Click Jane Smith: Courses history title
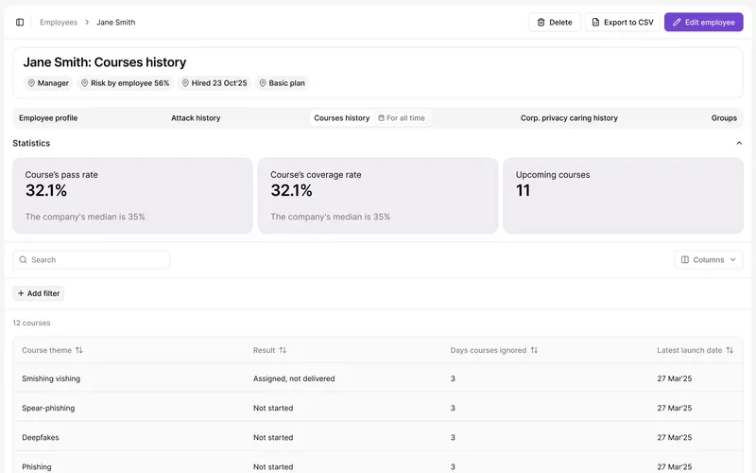The height and width of the screenshot is (473, 756). coord(105,62)
